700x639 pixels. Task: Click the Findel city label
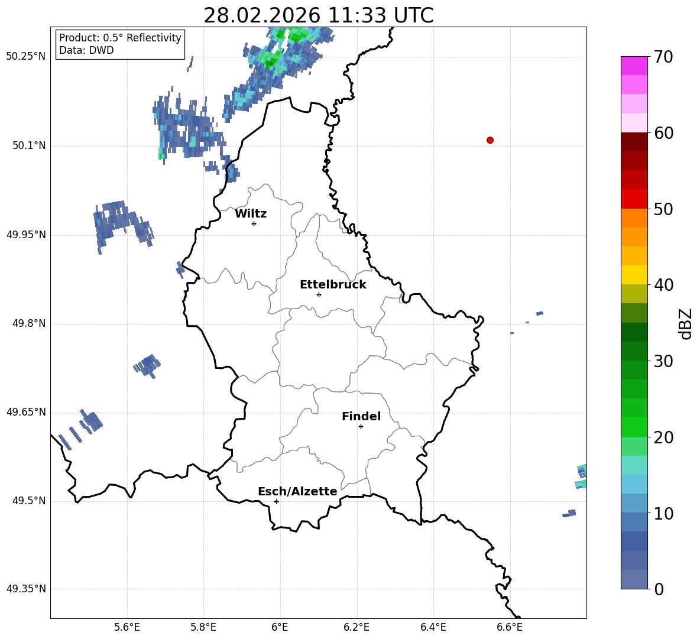pyautogui.click(x=361, y=416)
